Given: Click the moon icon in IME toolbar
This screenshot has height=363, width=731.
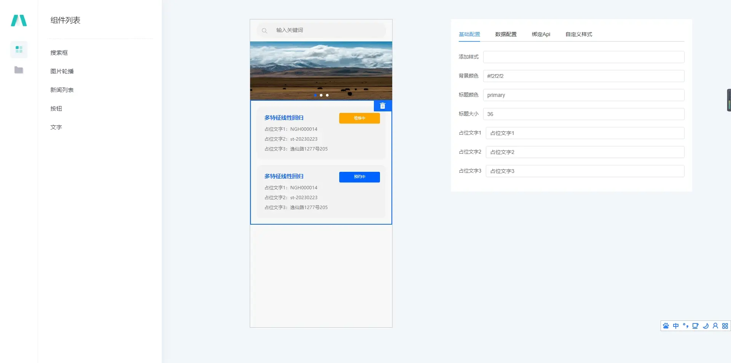Looking at the screenshot, I should click(x=705, y=326).
